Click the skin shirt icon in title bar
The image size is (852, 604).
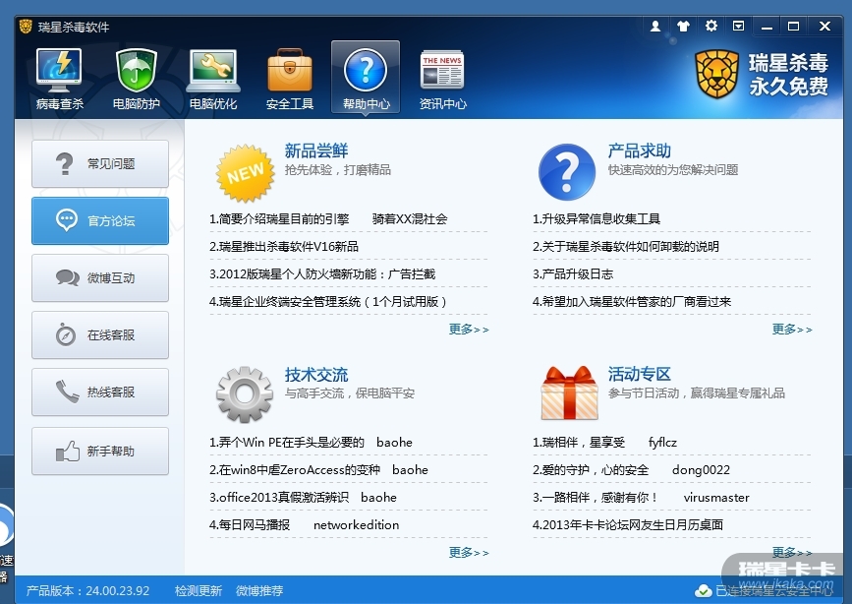[683, 26]
